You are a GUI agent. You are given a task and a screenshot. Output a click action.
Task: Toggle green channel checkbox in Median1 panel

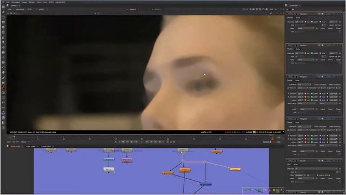[312, 22]
